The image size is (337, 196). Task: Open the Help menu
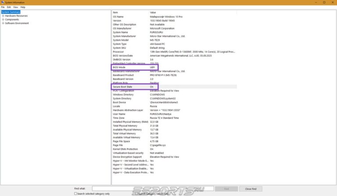(23, 7)
